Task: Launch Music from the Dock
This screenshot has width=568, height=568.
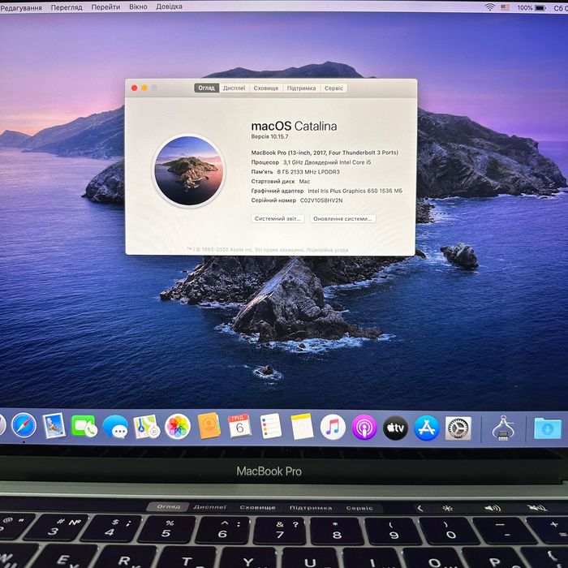Action: pos(333,427)
